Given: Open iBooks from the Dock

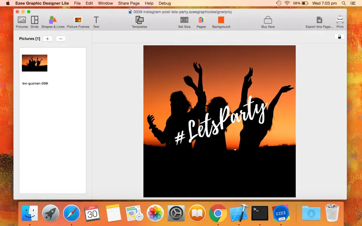Looking at the screenshot, I should pyautogui.click(x=197, y=213).
